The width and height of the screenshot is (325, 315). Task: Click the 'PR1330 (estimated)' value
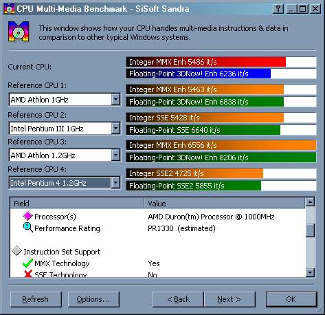(181, 228)
